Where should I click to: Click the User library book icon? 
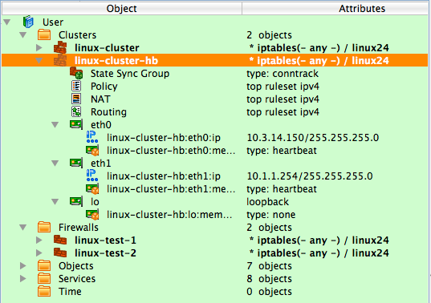click(28, 22)
